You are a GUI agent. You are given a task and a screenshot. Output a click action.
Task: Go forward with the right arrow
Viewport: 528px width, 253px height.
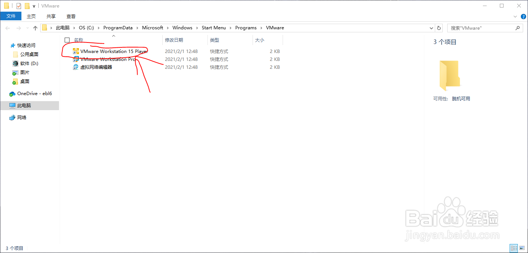18,28
